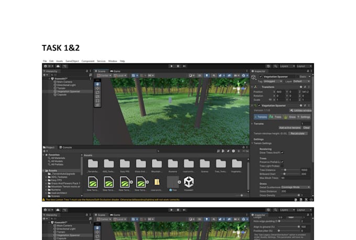Viewport: 356px width, 240px height.
Task: Click the GameObject cube icon in Inspector header
Action: (x=253, y=77)
